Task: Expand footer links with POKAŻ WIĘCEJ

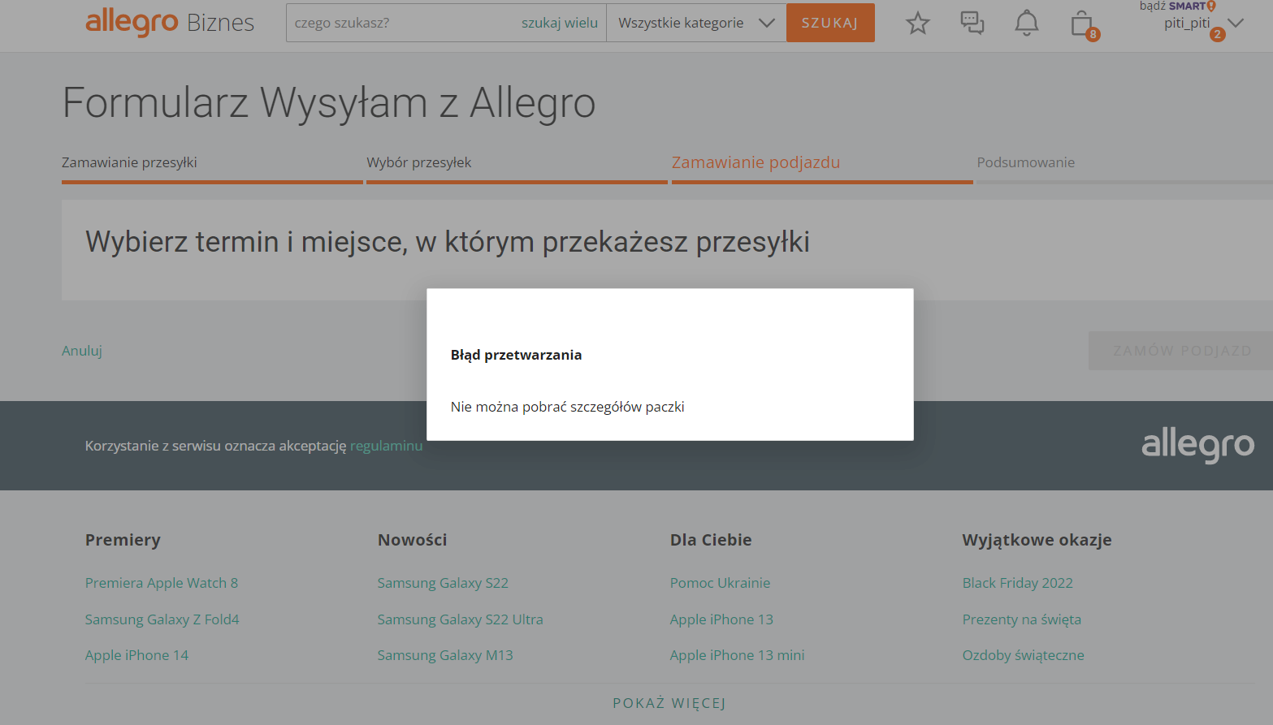Action: [x=669, y=703]
